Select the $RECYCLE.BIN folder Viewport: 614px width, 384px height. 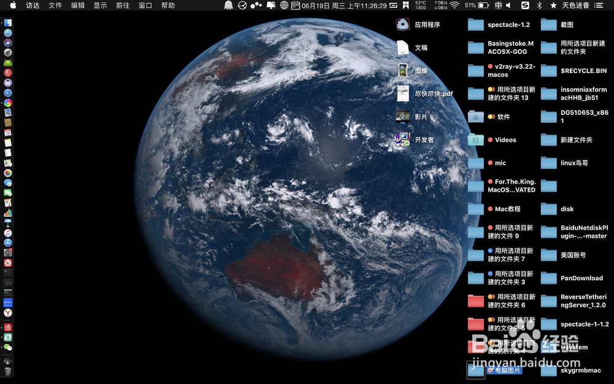click(x=573, y=71)
